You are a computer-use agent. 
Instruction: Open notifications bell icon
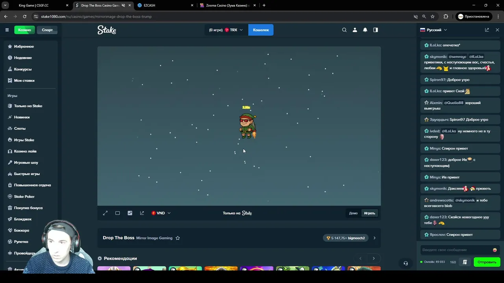point(365,30)
